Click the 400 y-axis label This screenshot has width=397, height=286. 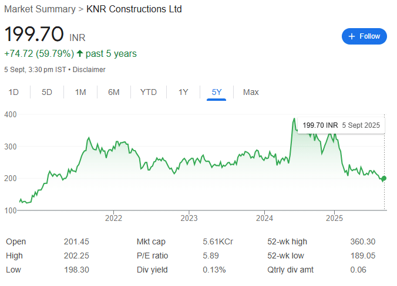11,114
